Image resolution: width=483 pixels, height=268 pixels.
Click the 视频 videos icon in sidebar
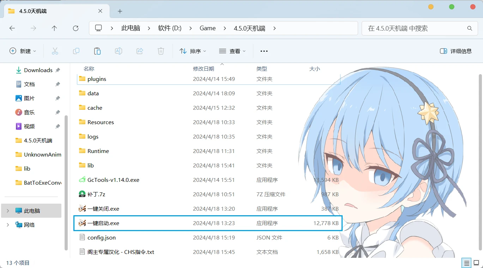point(19,126)
